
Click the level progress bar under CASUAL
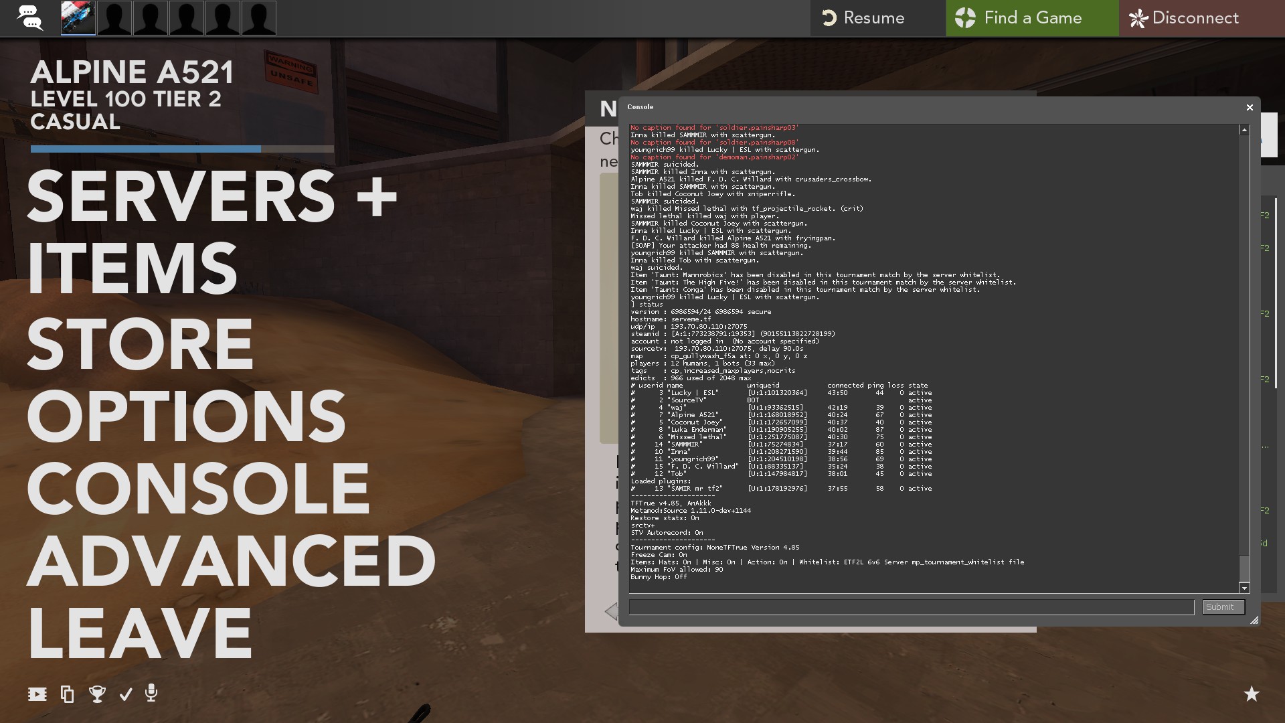[x=182, y=149]
